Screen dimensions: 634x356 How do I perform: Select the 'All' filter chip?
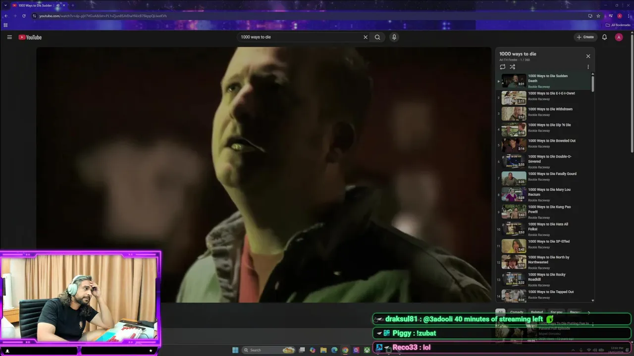pyautogui.click(x=500, y=312)
